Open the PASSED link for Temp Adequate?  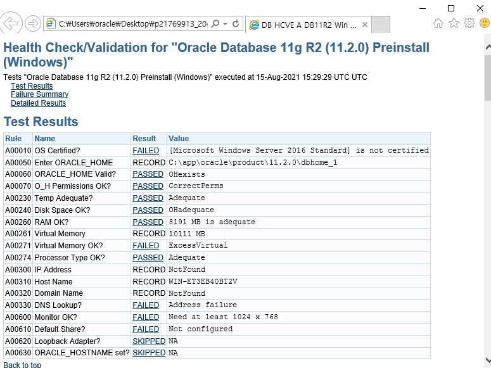click(x=148, y=198)
